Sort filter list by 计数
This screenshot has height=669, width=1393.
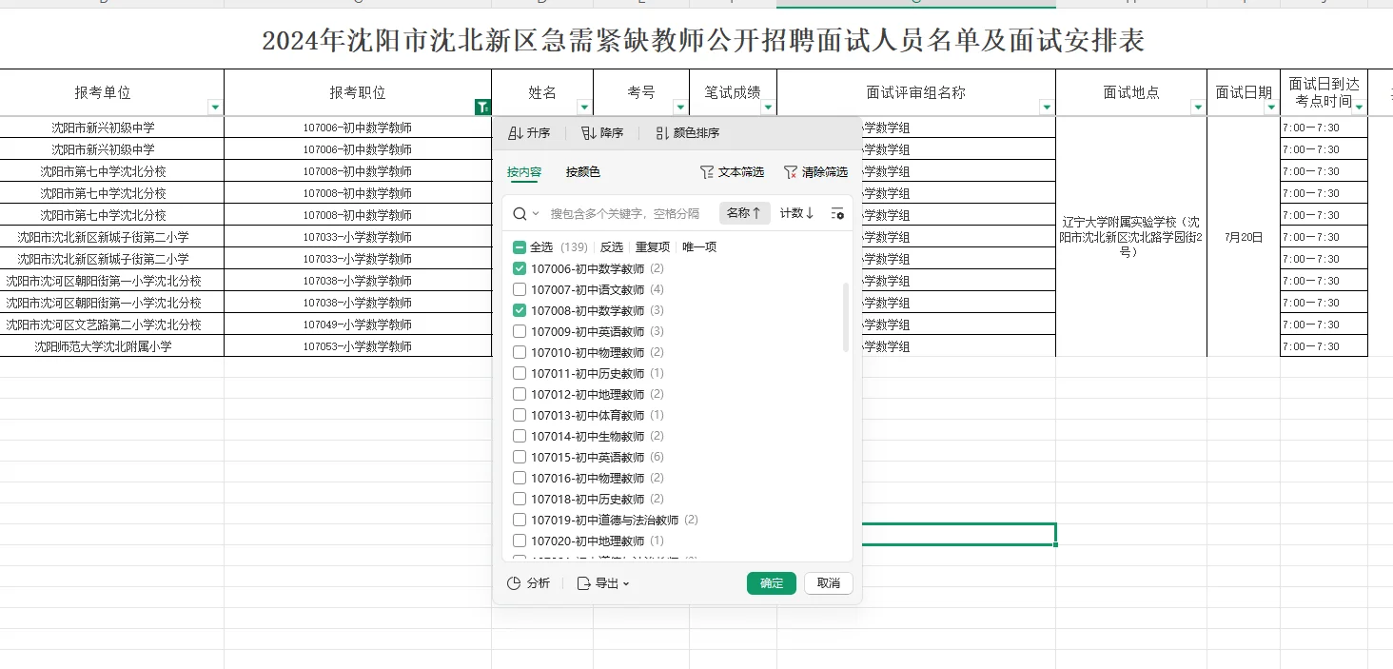click(796, 213)
